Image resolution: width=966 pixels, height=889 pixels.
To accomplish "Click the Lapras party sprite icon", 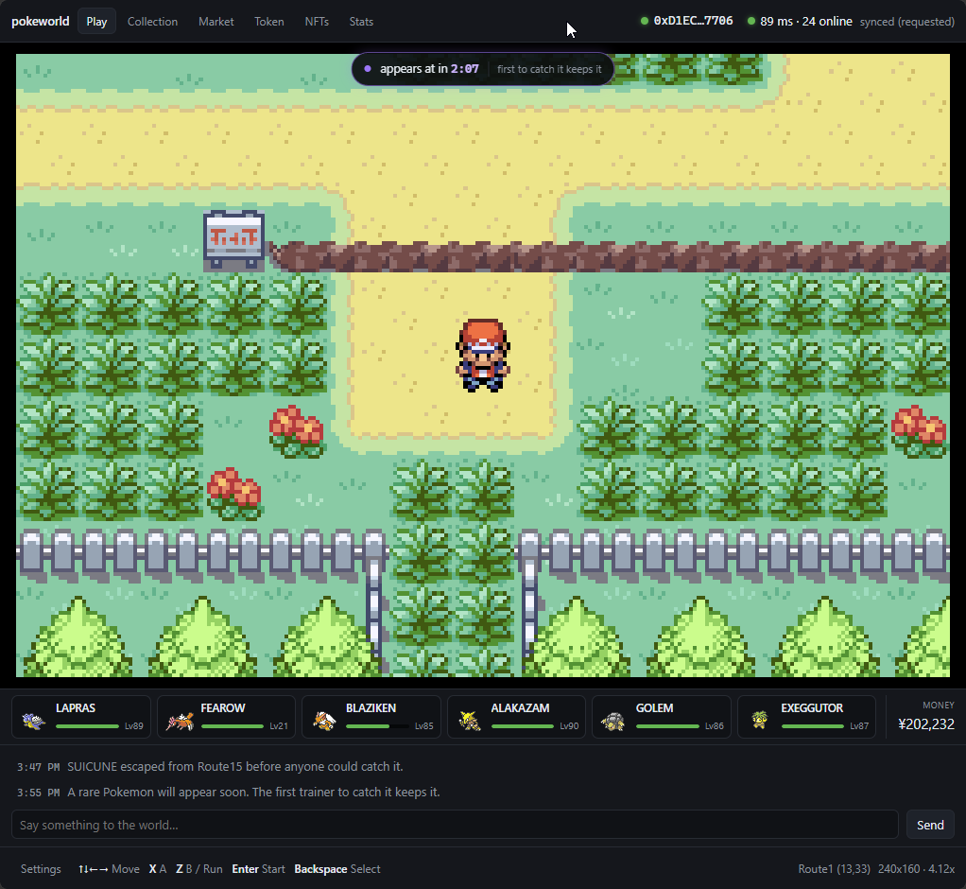I will [x=34, y=720].
